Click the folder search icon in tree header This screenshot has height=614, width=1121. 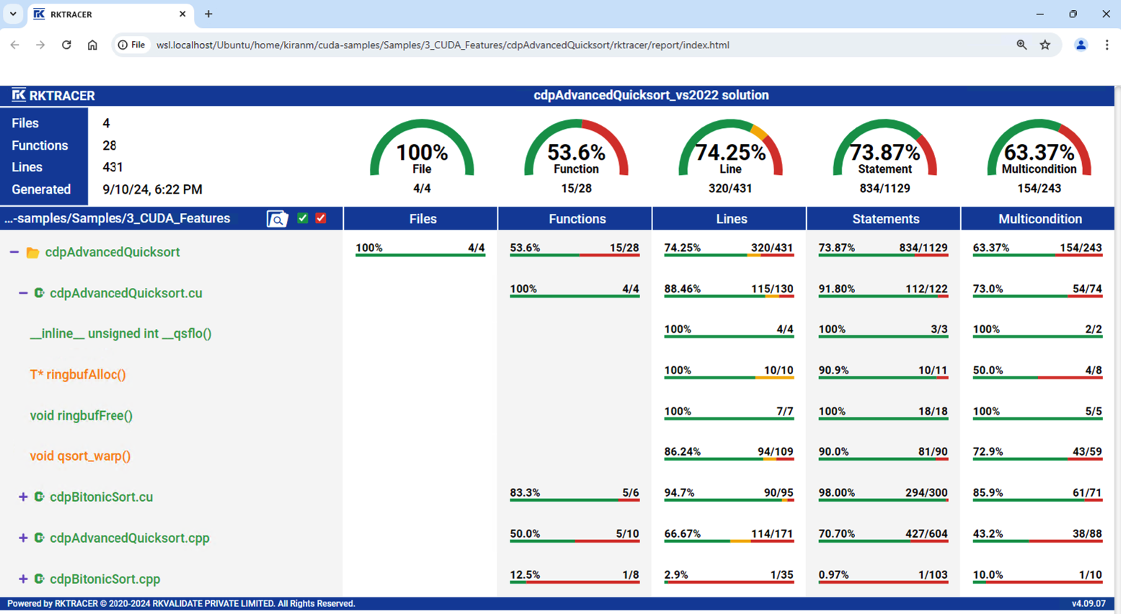pyautogui.click(x=277, y=219)
